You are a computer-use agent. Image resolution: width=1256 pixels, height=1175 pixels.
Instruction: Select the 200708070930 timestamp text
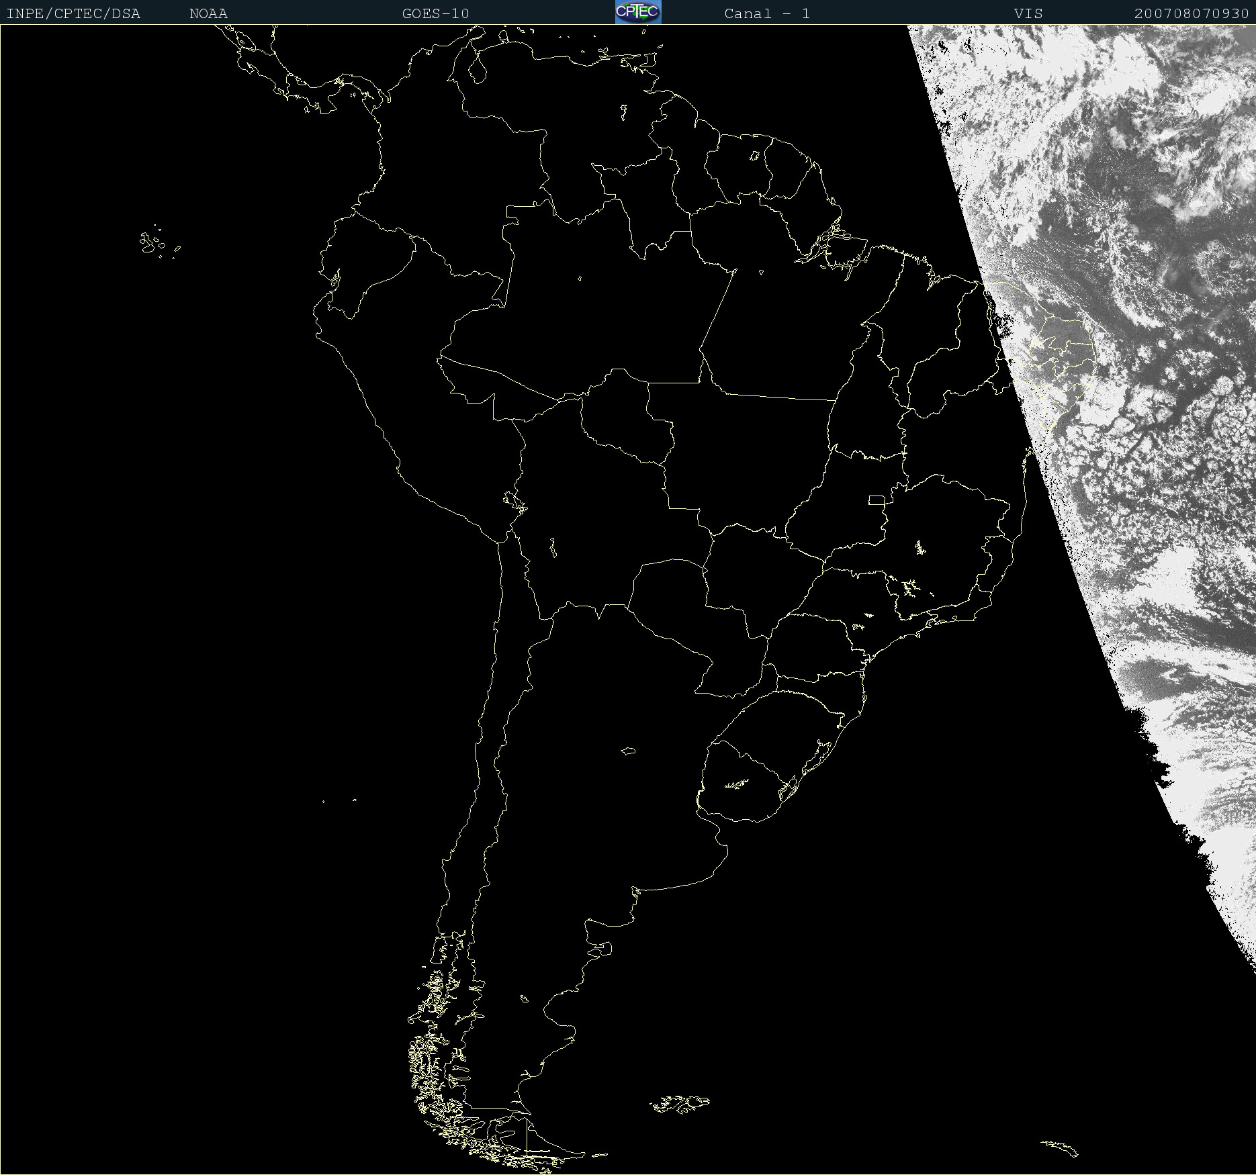click(1192, 13)
